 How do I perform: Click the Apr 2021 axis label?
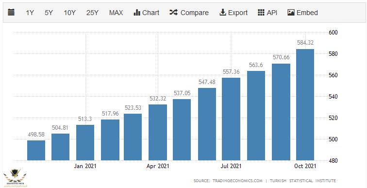tap(158, 166)
